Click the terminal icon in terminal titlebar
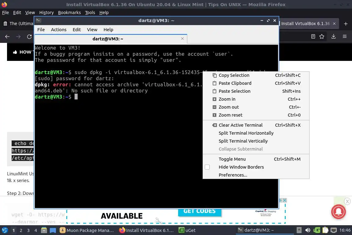This screenshot has height=235, width=352. point(38,20)
